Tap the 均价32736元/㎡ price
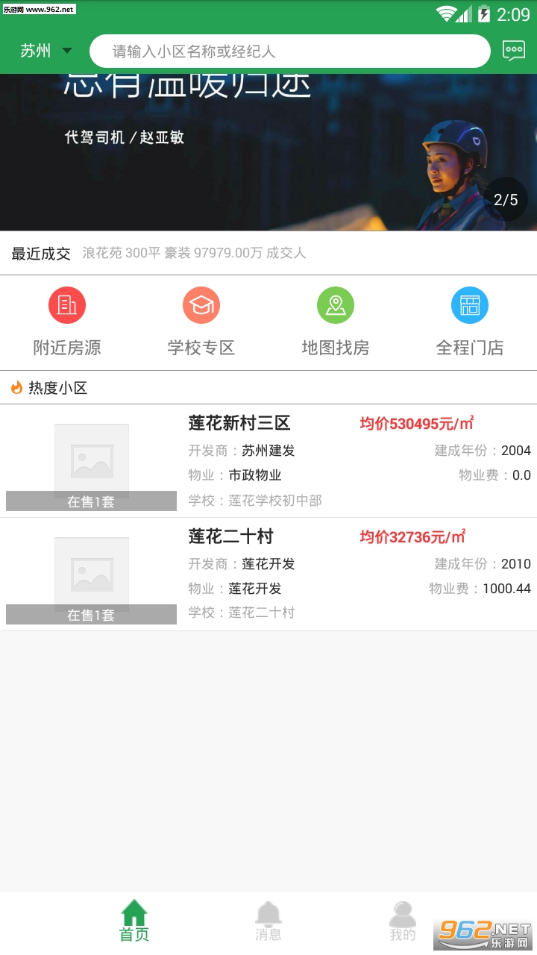Viewport: 537px width, 955px height. pyautogui.click(x=413, y=537)
